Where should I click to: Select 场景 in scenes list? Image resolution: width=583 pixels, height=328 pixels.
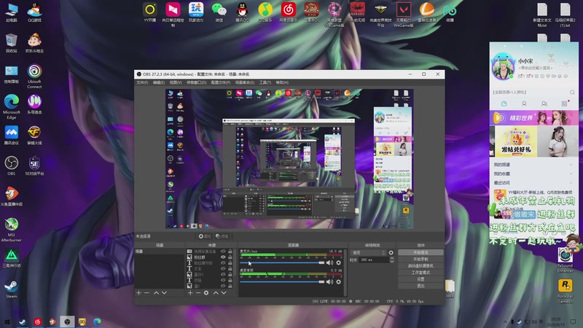[159, 251]
